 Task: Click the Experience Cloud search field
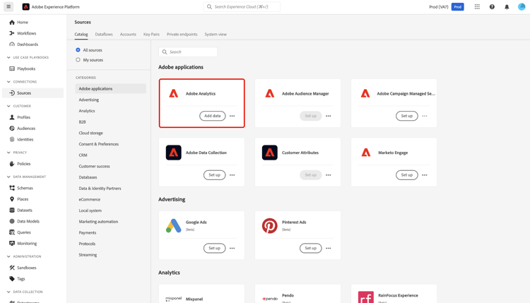(242, 7)
